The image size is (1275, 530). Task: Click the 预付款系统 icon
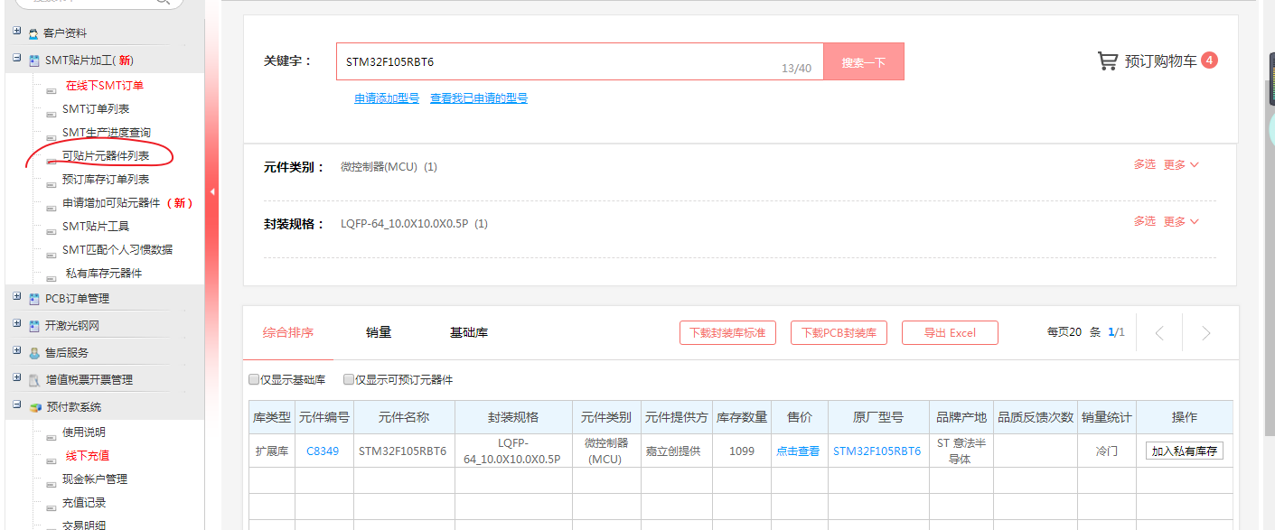[x=33, y=407]
